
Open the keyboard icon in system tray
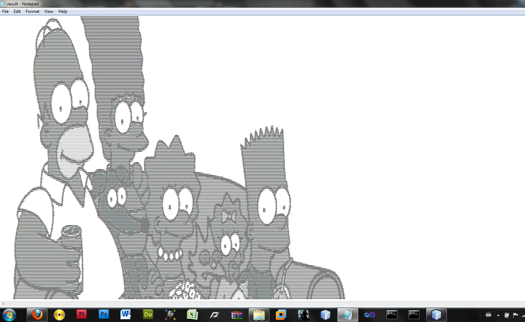(x=488, y=315)
